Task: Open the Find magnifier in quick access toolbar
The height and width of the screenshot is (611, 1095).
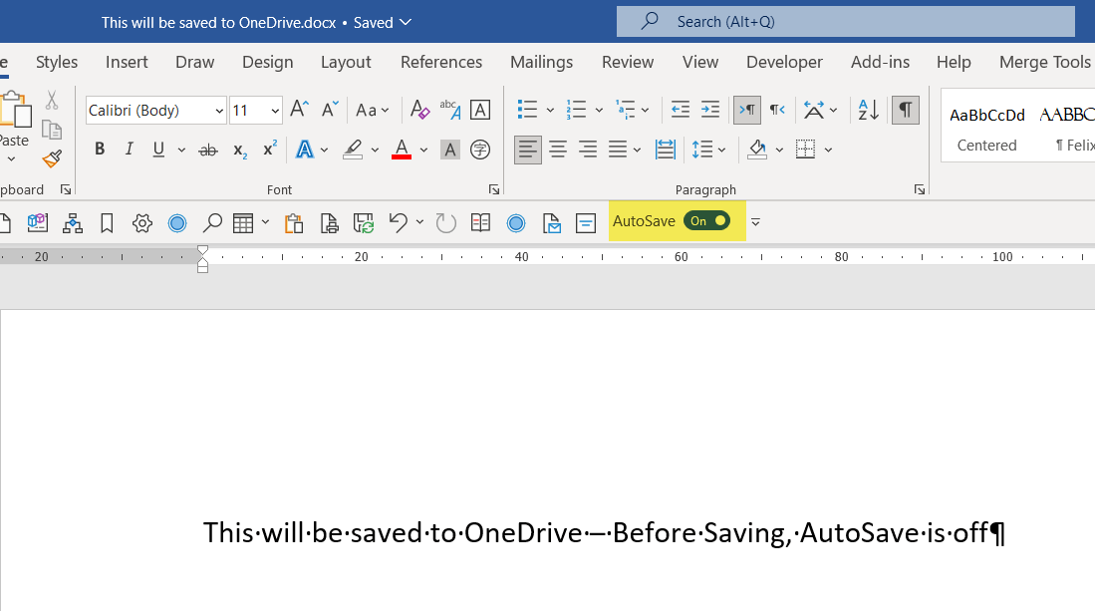Action: click(211, 222)
